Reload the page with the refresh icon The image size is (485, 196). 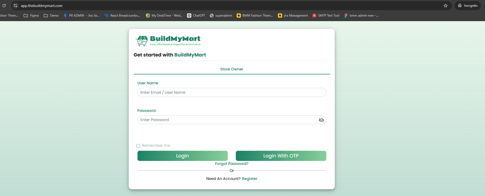tap(4, 6)
